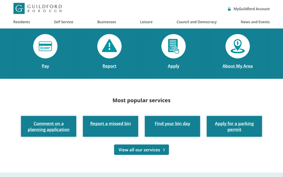
Task: Go to the Leisure section
Action: coord(146,22)
